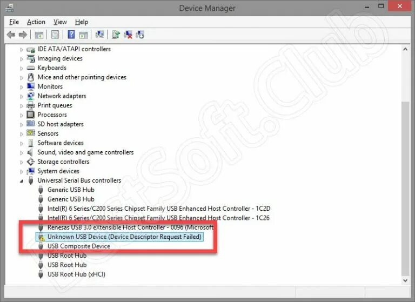Screen dimensions: 415x302
Task: Click the Device Manager title bar icon
Action: [x=10, y=8]
